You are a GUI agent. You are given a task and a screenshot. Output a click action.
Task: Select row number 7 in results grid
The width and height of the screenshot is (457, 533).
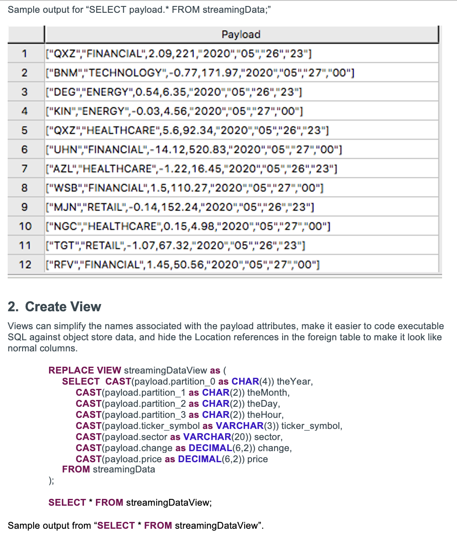point(25,169)
